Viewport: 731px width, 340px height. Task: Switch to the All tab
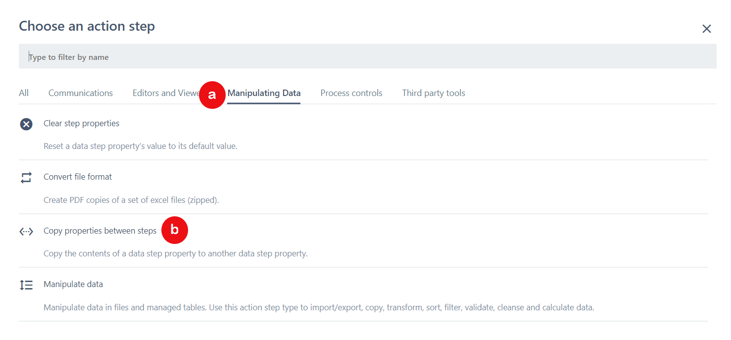click(x=24, y=93)
